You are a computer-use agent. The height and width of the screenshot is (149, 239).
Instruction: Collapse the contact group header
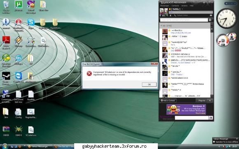point(185,26)
